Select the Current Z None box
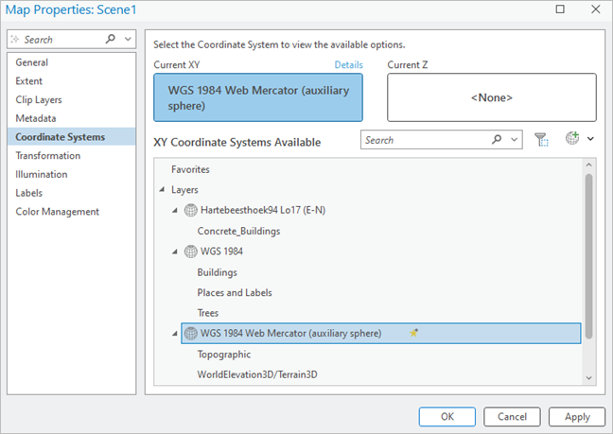The height and width of the screenshot is (434, 613). (x=491, y=97)
